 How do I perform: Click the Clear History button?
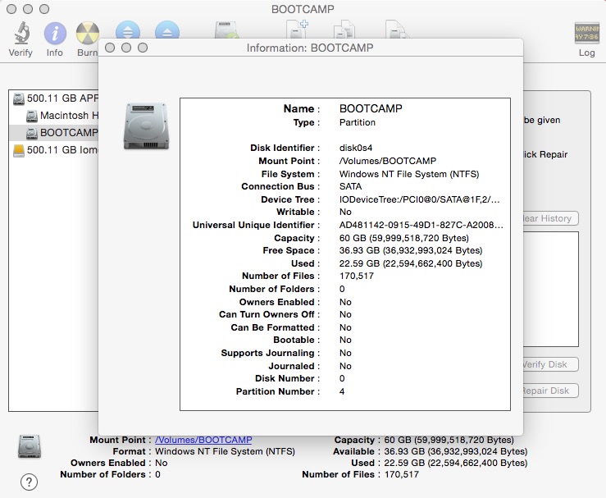pyautogui.click(x=550, y=218)
